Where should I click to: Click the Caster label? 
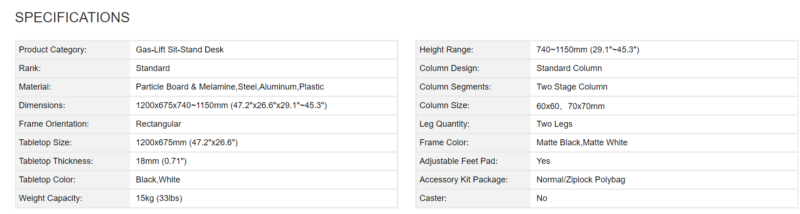(x=433, y=198)
